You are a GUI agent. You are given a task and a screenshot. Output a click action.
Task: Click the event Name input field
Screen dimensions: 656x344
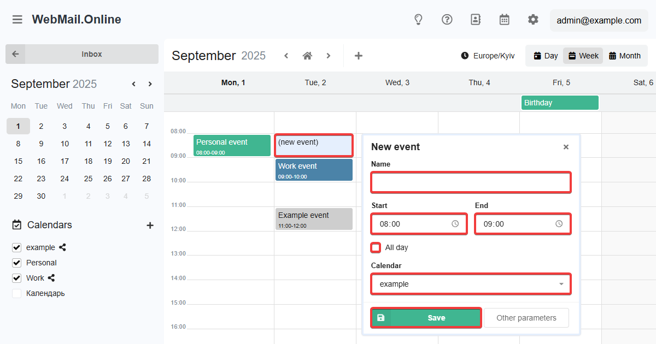[471, 182]
